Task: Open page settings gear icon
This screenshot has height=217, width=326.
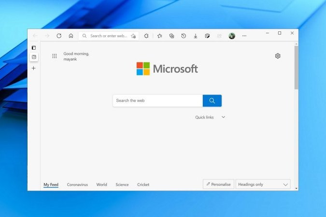Action: click(278, 56)
